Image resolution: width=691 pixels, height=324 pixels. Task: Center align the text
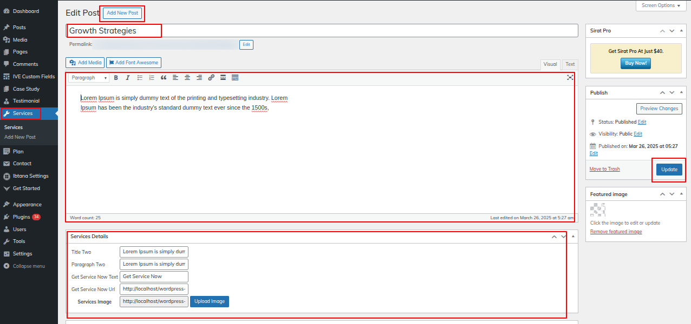pos(187,78)
